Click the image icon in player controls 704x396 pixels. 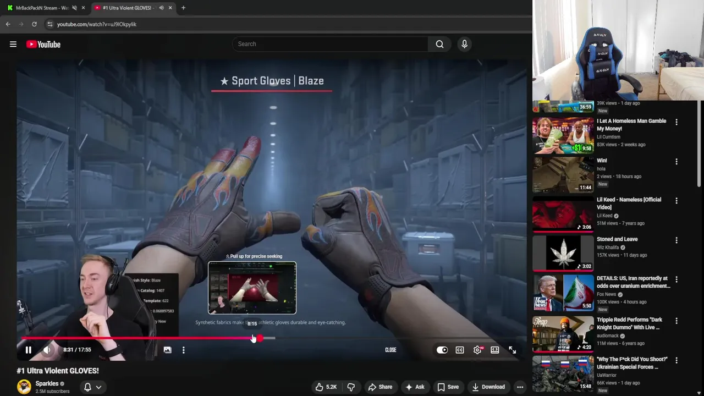tap(167, 350)
